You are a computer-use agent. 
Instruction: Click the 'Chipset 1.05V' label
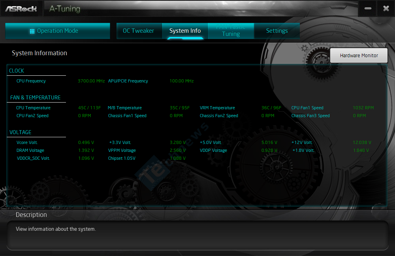click(x=122, y=159)
